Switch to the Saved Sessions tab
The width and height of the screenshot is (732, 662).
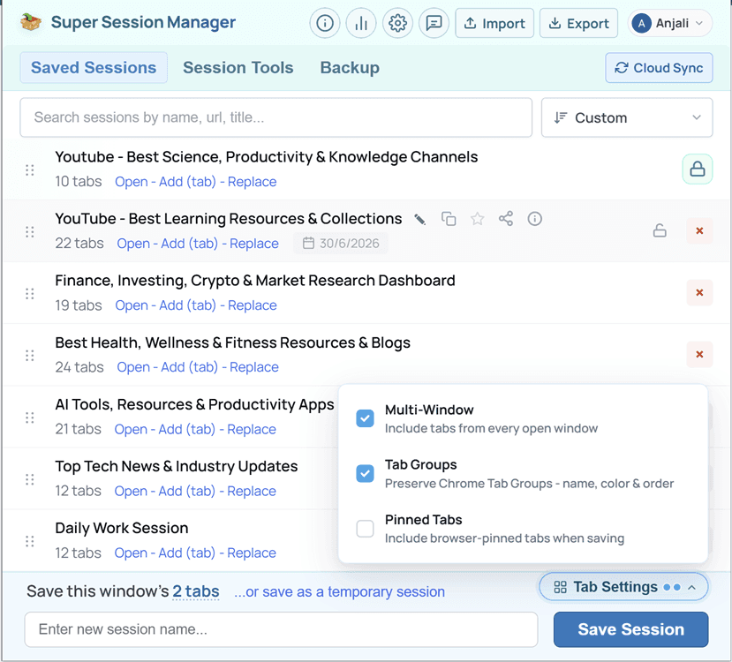click(94, 68)
